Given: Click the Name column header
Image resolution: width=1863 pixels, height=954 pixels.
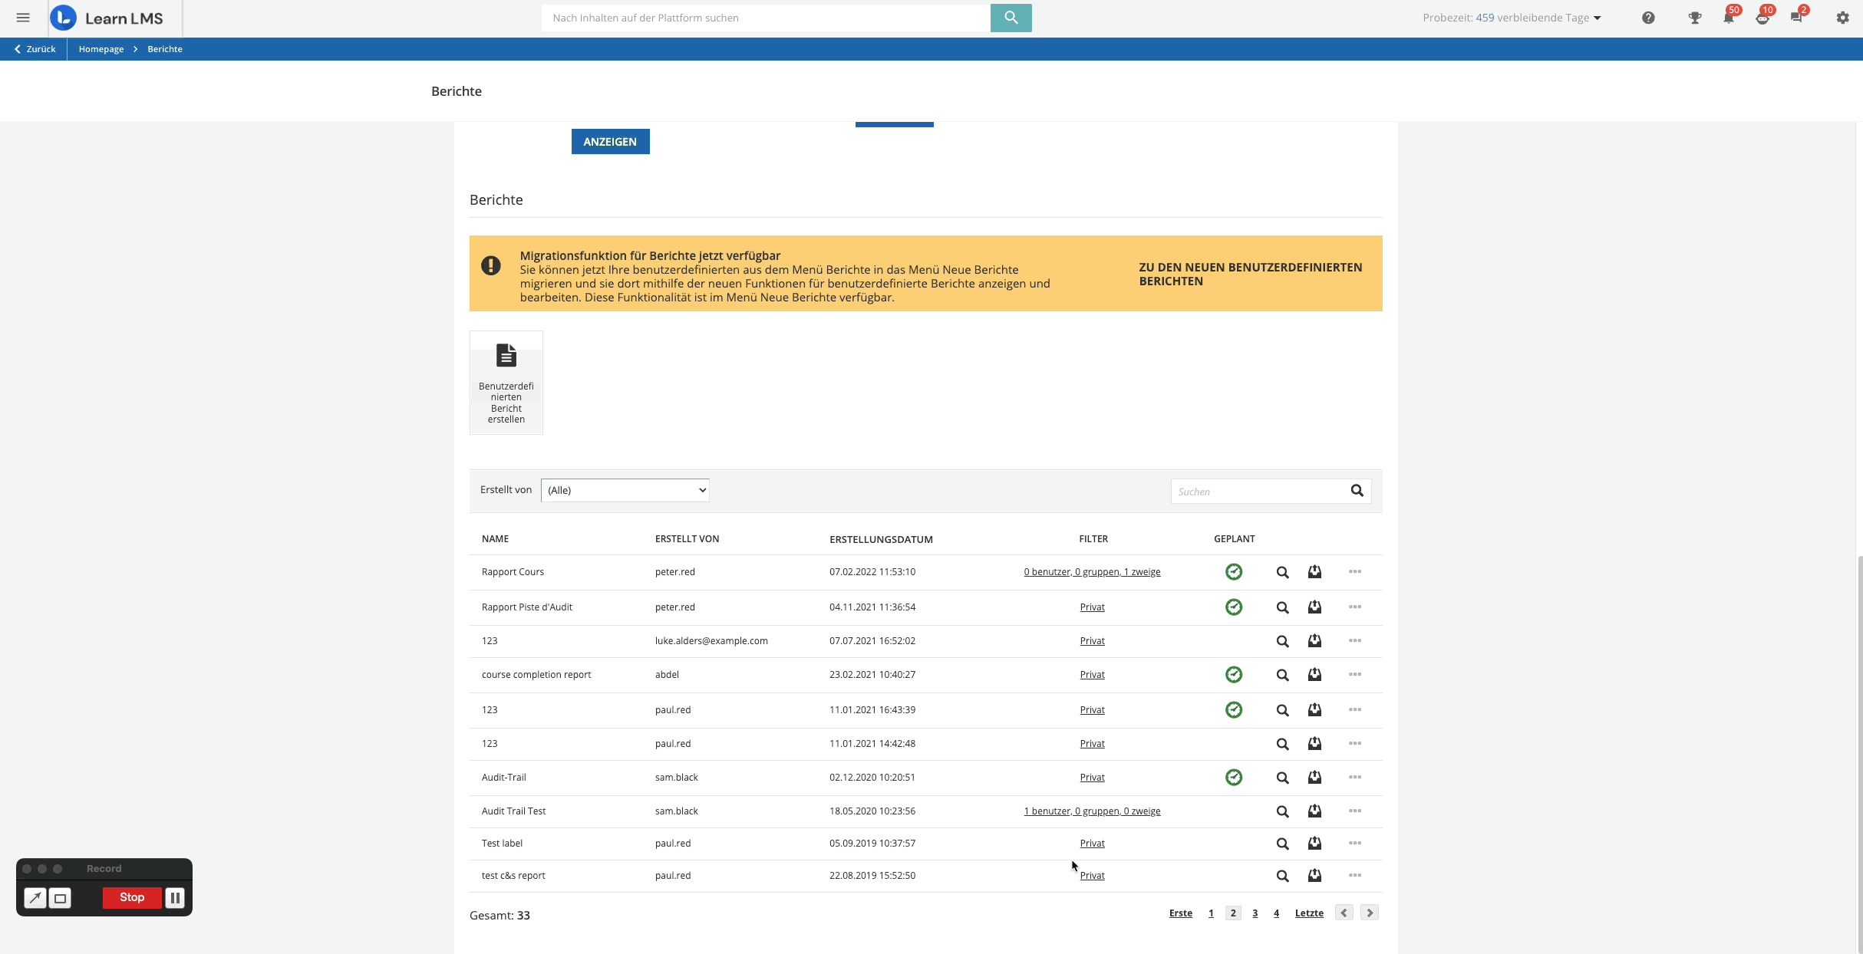Looking at the screenshot, I should tap(495, 539).
